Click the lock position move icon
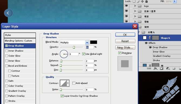The height and width of the screenshot is (104, 181). click(142, 1)
